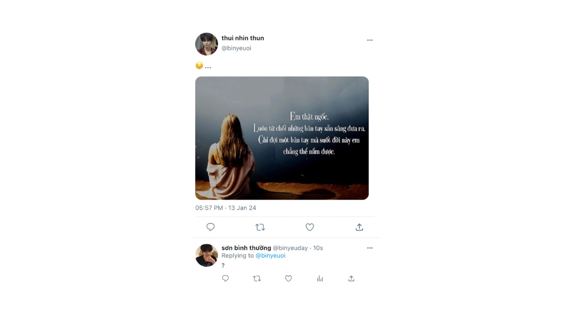Share the main tweet via upload icon

tap(359, 227)
